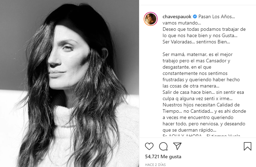Screen dimensions: 256x167
Task: Share the post using the paper plane icon
Action: (x=177, y=146)
